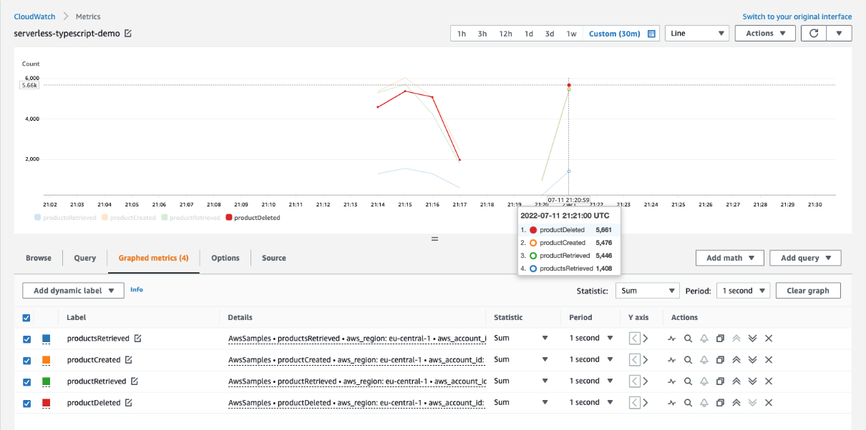Search metrics from productDeleted row
866x430 pixels.
pos(688,403)
